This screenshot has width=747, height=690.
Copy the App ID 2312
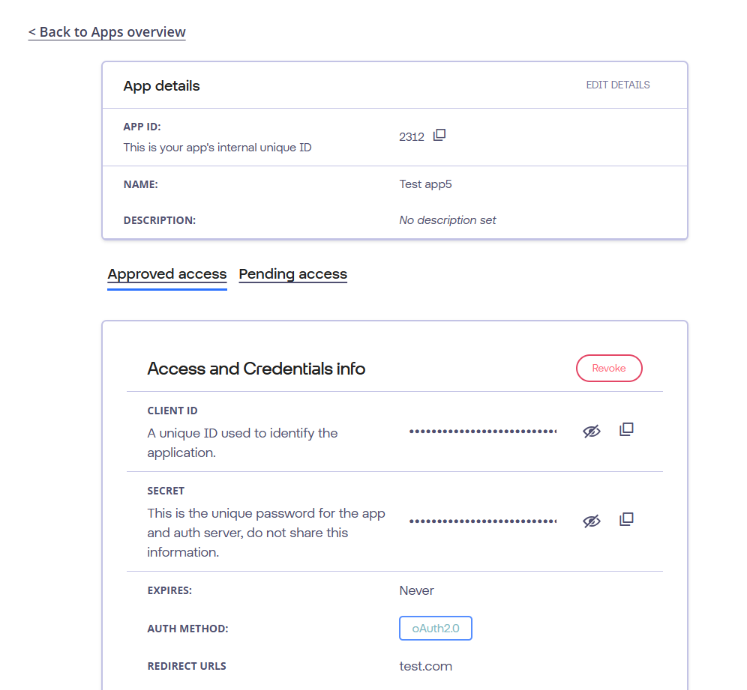(439, 136)
